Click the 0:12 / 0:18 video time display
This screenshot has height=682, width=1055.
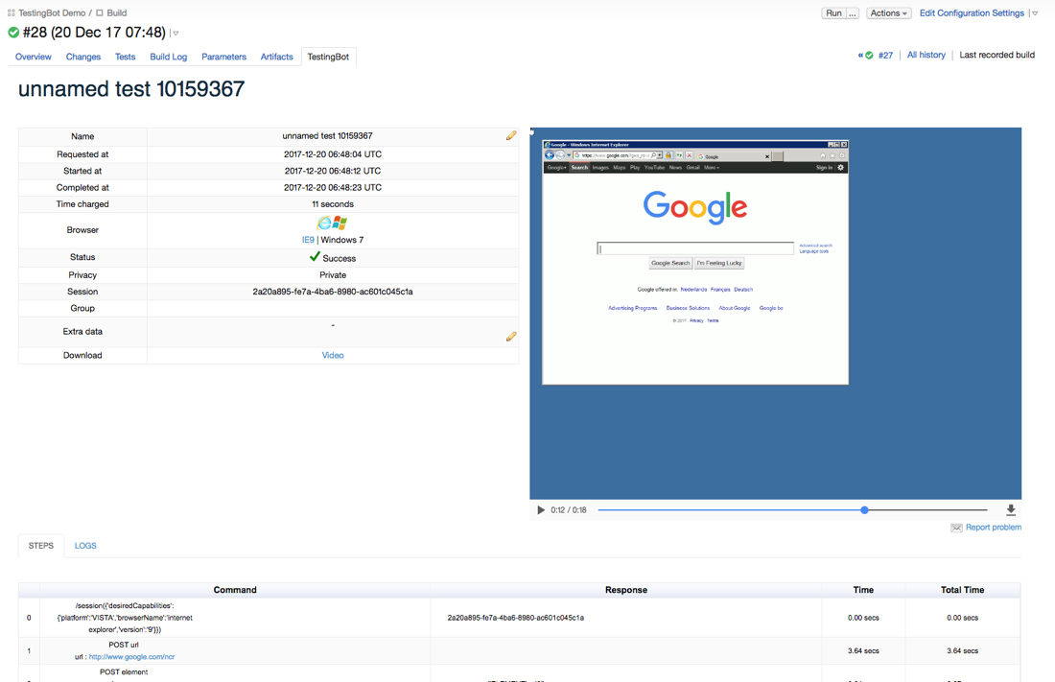[569, 510]
